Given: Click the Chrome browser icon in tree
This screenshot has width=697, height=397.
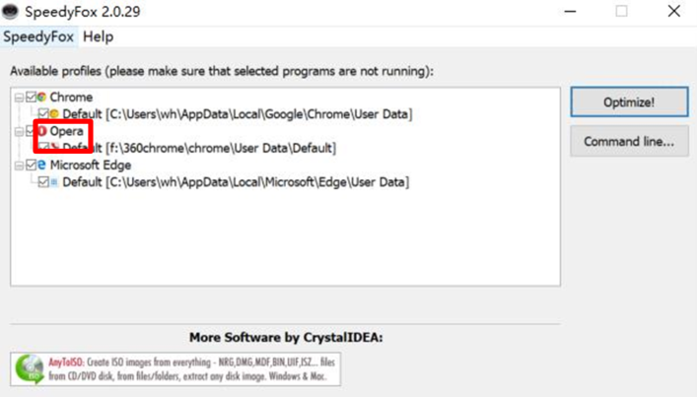Looking at the screenshot, I should pyautogui.click(x=42, y=98).
